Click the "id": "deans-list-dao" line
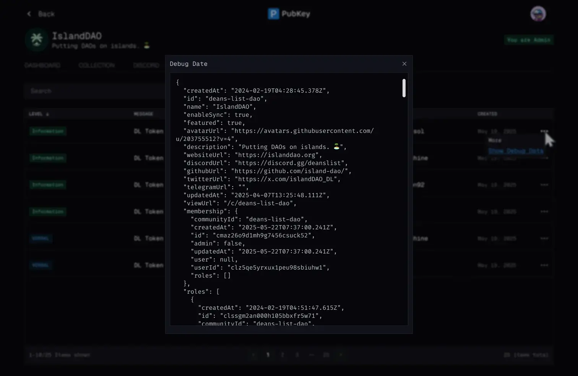 point(225,99)
